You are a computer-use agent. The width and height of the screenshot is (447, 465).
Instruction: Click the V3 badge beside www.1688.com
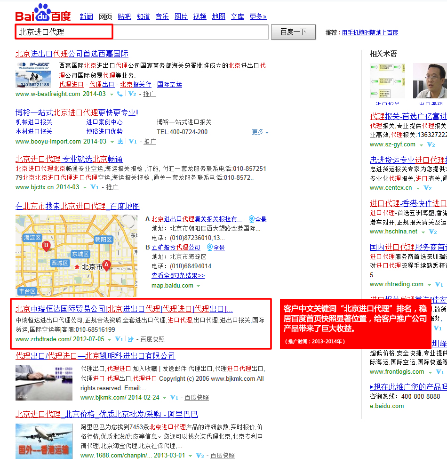point(200,456)
